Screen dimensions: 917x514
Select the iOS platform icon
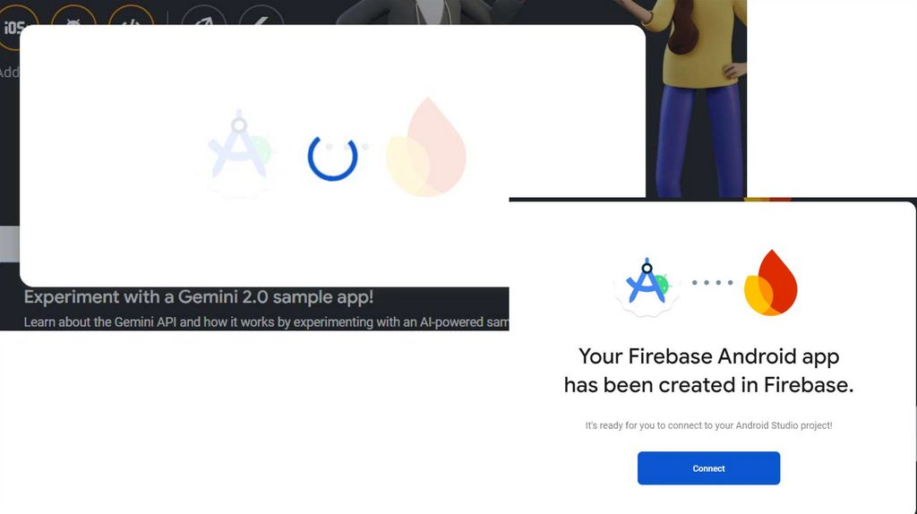tap(14, 27)
